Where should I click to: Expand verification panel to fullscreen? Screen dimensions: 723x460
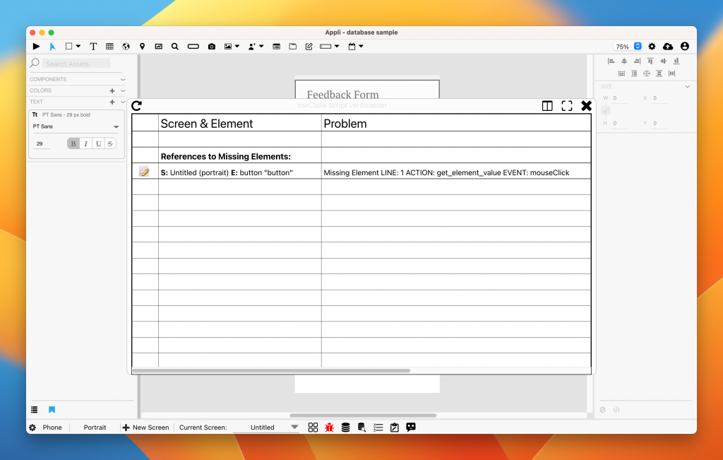click(x=567, y=106)
